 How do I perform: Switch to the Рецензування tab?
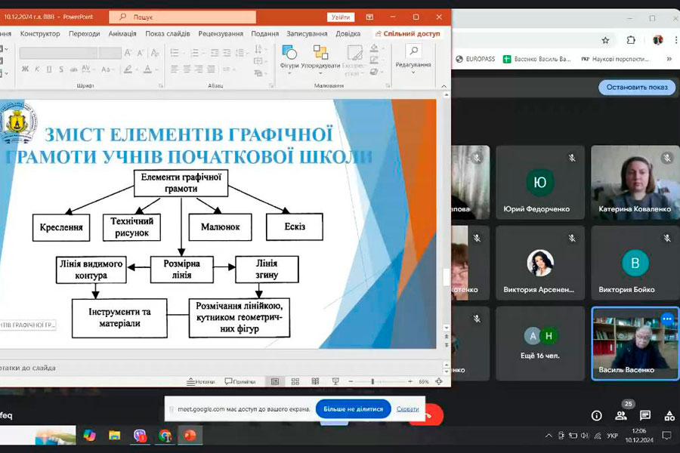tap(221, 33)
